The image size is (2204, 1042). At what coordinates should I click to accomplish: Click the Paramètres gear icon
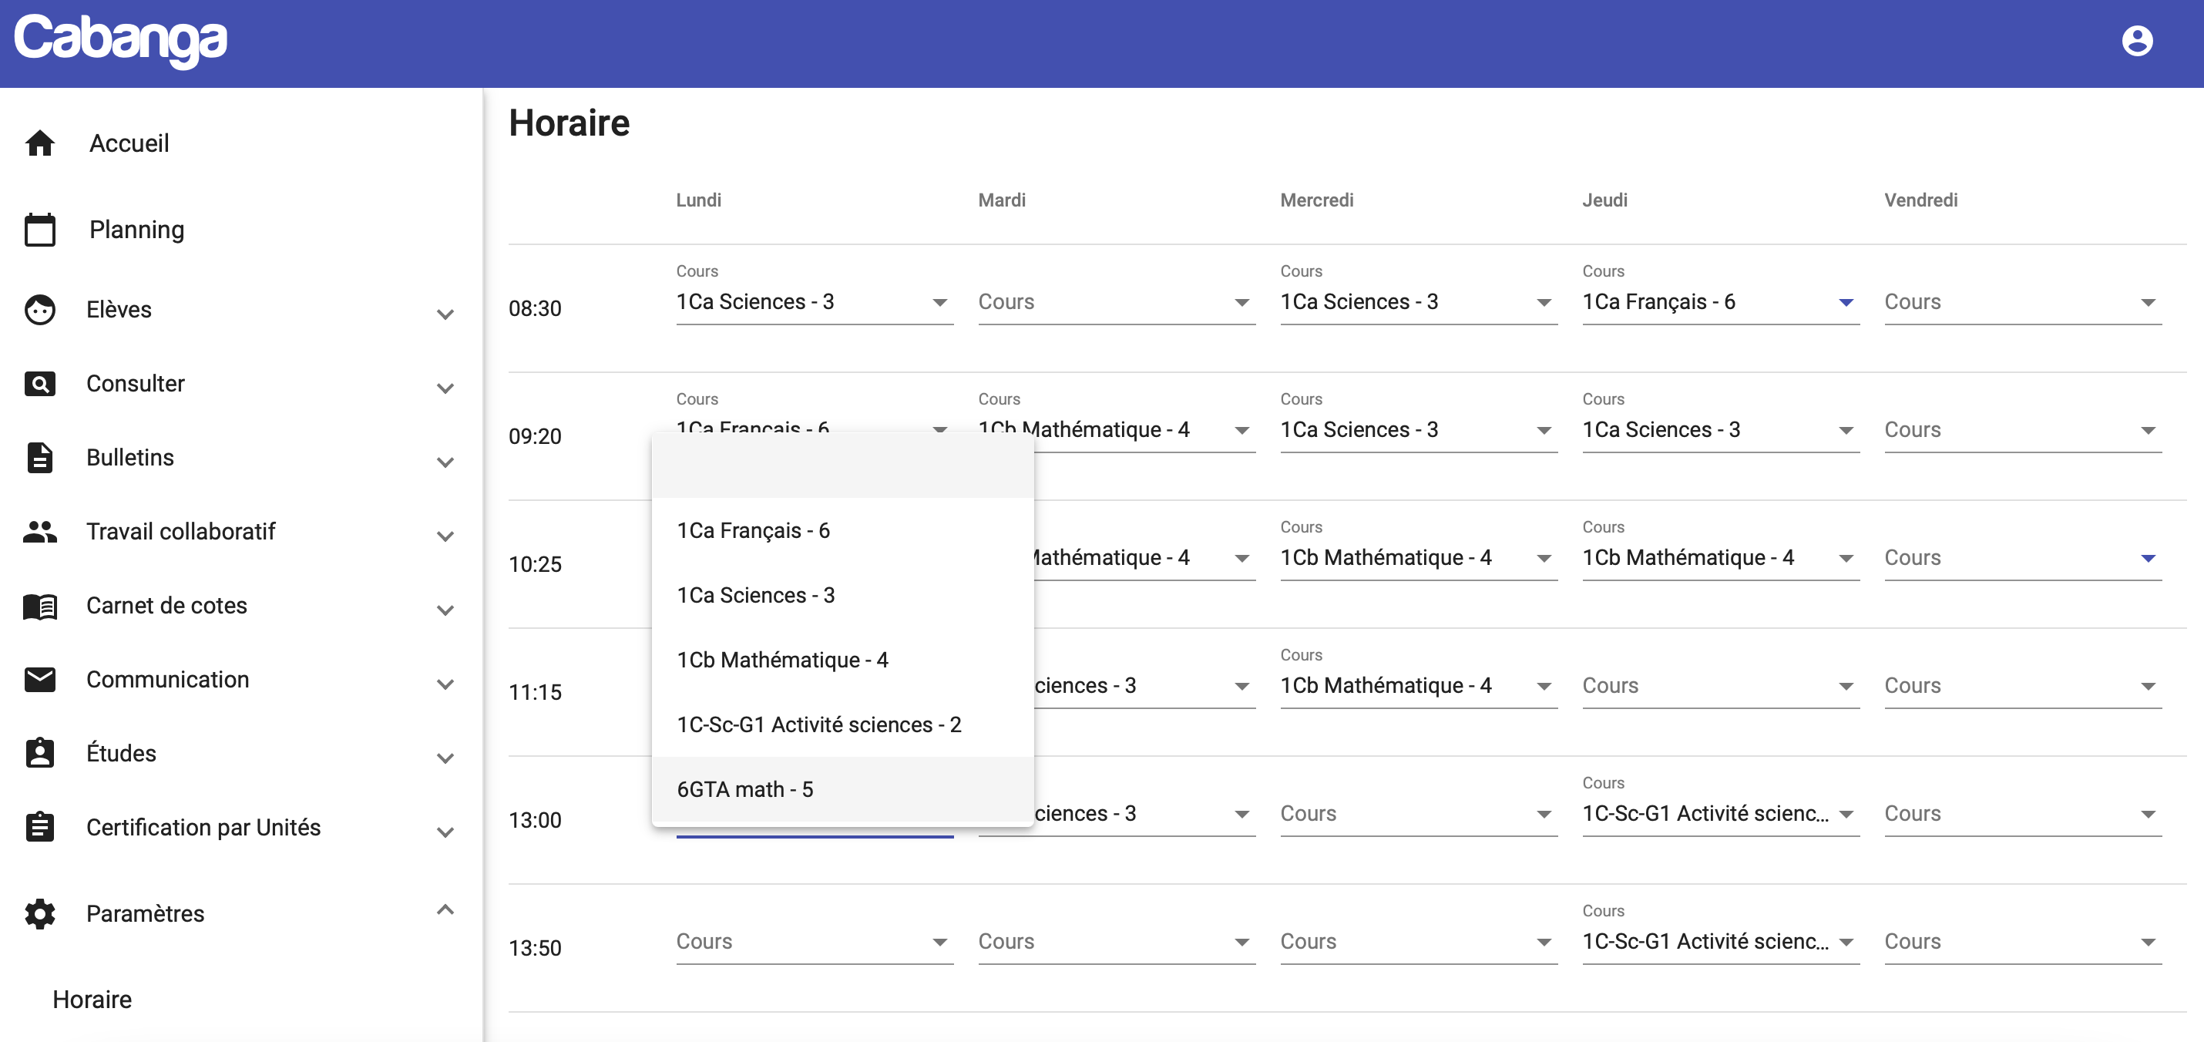click(x=39, y=913)
